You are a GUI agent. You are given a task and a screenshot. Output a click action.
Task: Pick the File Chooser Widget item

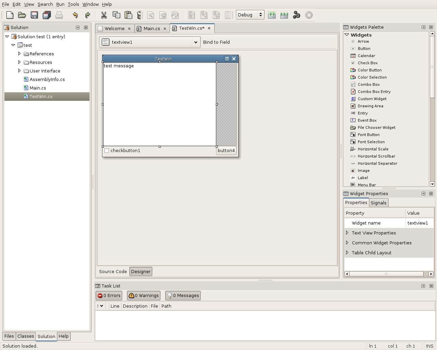pyautogui.click(x=376, y=127)
